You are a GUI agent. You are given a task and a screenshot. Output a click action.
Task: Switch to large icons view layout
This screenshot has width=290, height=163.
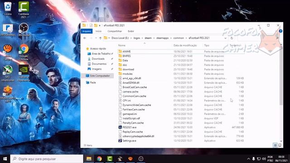click(x=280, y=145)
